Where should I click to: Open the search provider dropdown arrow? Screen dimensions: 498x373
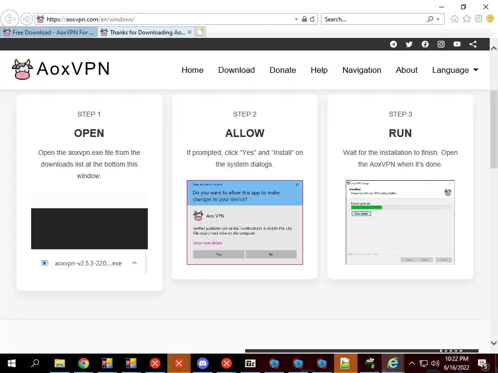click(438, 19)
